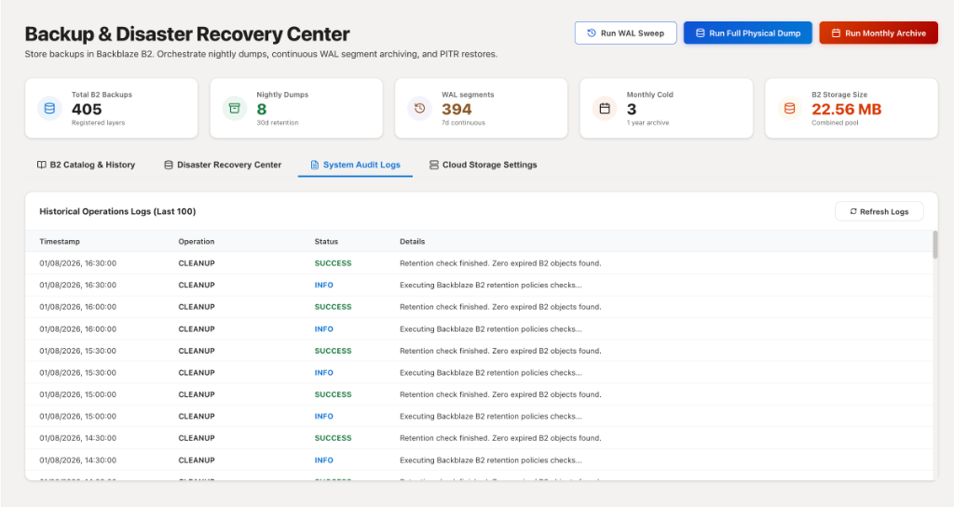Click the database icon in Run Full Physical Dump

pyautogui.click(x=701, y=33)
